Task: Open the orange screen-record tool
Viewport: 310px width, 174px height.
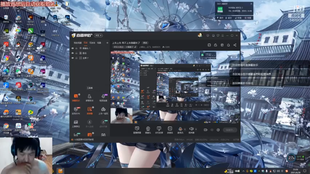Action: [x=90, y=111]
